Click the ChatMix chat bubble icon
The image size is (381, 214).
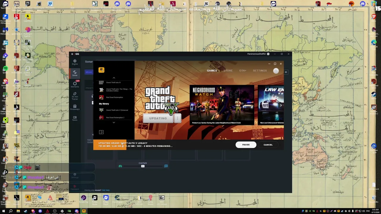pyautogui.click(x=166, y=166)
